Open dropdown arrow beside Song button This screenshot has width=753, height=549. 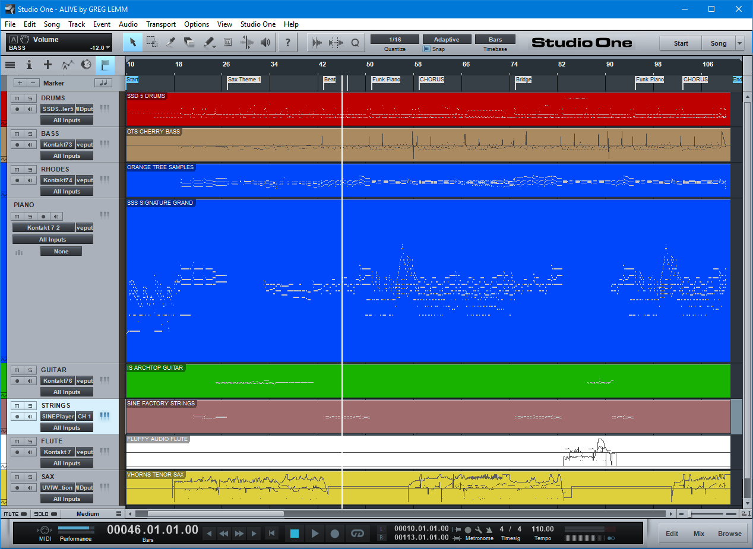739,43
